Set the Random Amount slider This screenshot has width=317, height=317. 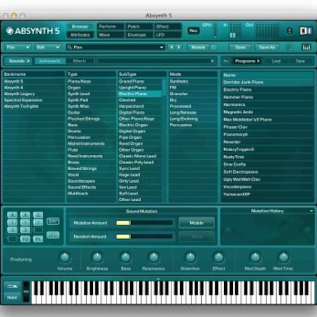(144, 237)
